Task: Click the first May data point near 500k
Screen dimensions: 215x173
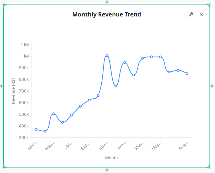Action: coord(54,114)
